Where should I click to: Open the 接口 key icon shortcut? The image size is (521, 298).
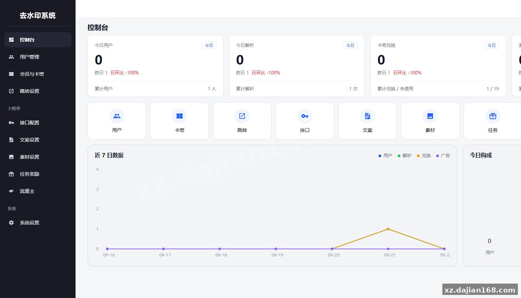coord(305,121)
